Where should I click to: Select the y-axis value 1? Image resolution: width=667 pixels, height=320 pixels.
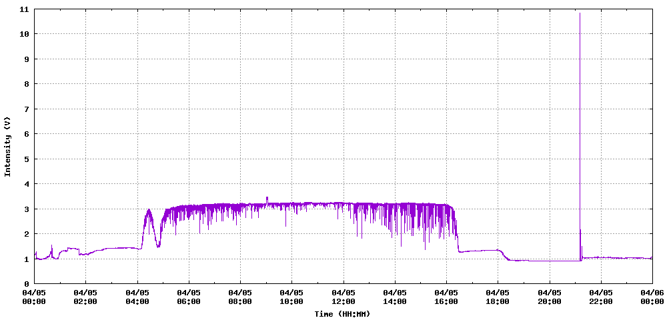click(27, 259)
